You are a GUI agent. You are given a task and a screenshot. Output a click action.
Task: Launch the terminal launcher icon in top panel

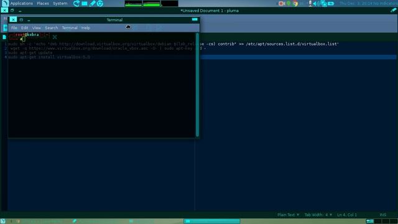click(x=85, y=4)
